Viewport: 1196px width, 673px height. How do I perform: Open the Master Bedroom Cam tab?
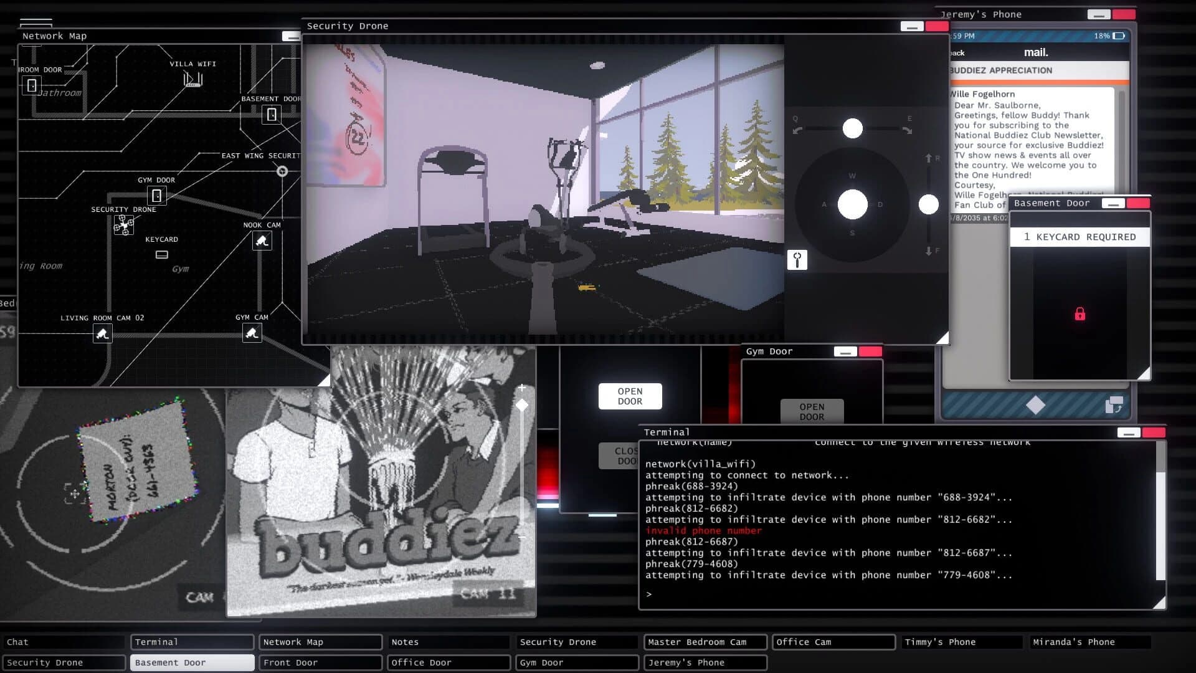click(x=705, y=642)
